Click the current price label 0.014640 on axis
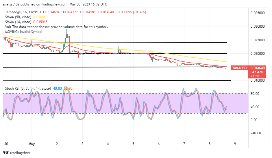The width and height of the screenshot is (272, 158). [258, 68]
